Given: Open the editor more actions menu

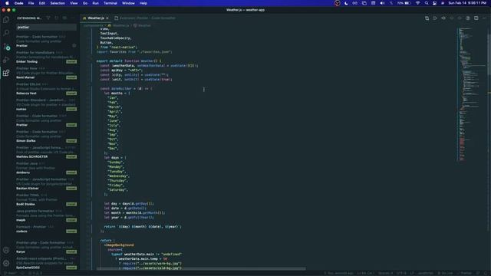Looking at the screenshot, I should click(484, 18).
